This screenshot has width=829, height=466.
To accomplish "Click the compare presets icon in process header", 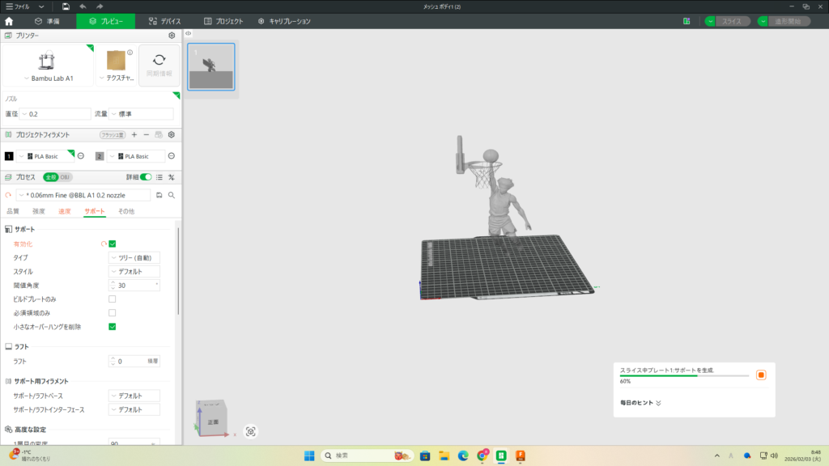I will [x=172, y=176].
